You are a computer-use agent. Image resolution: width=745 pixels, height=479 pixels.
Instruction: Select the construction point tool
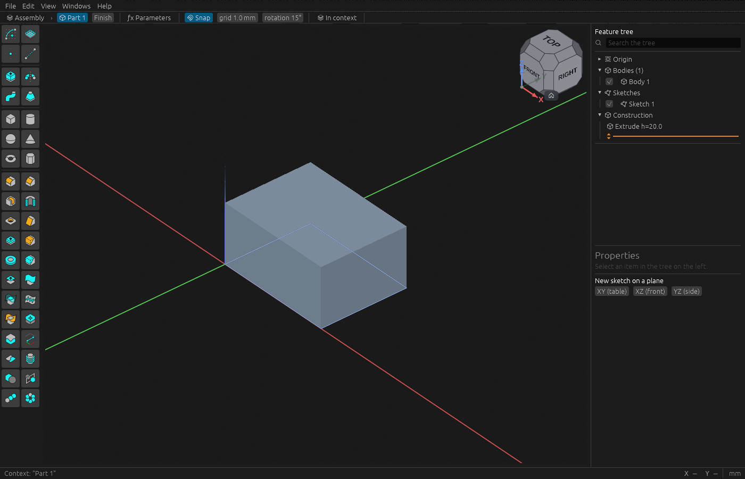point(11,54)
